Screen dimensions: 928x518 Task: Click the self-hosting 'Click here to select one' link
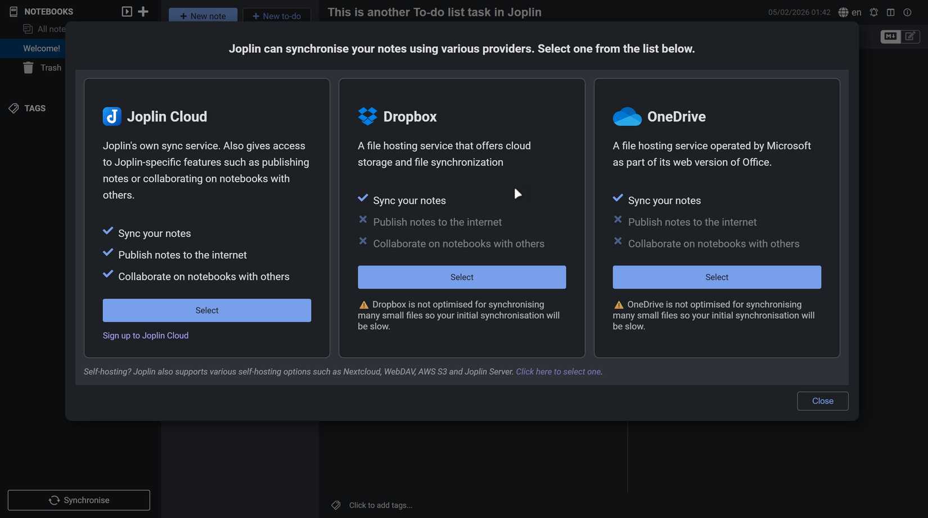(558, 372)
